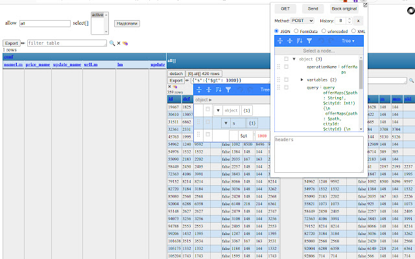This screenshot has height=259, width=415.
Task: Pop out the request panel window icon
Action: [x=365, y=5]
